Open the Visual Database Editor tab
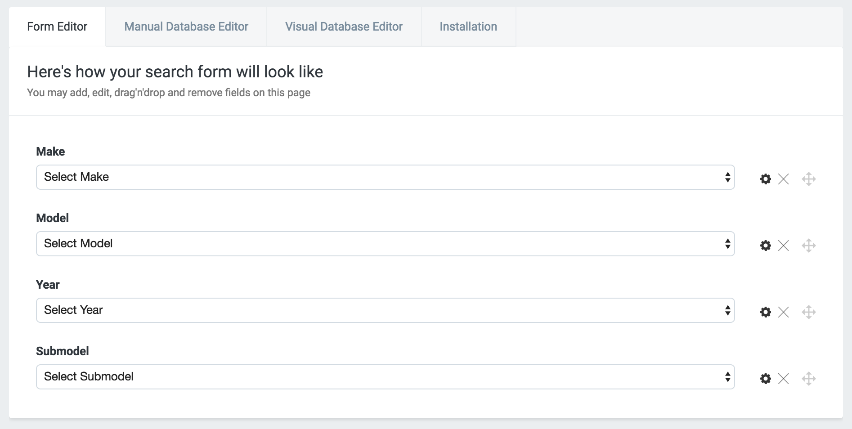The width and height of the screenshot is (852, 429). (x=344, y=27)
